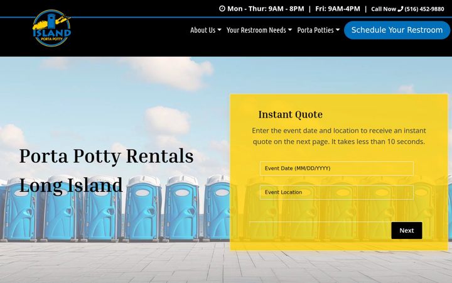Screen dimensions: 452x283
Task: Expand the Porta Potties dropdown arrow
Action: click(338, 30)
